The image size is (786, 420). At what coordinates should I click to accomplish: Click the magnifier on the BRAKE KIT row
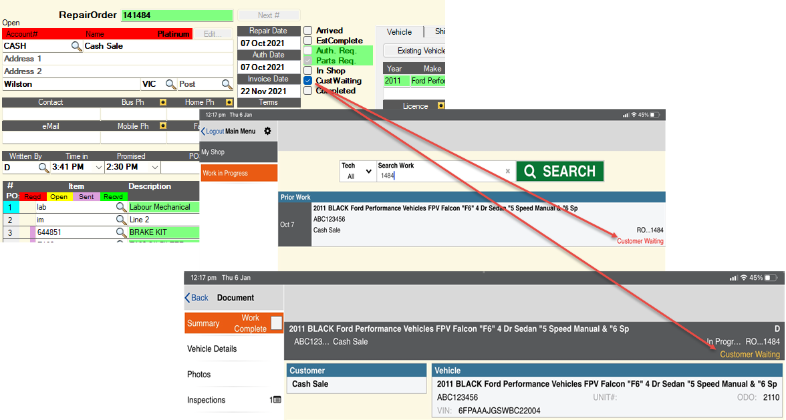click(121, 232)
